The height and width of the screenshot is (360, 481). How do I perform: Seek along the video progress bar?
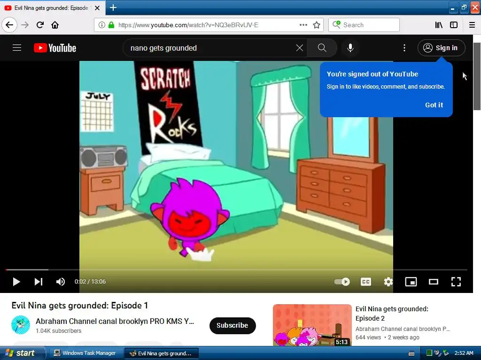[237, 270]
